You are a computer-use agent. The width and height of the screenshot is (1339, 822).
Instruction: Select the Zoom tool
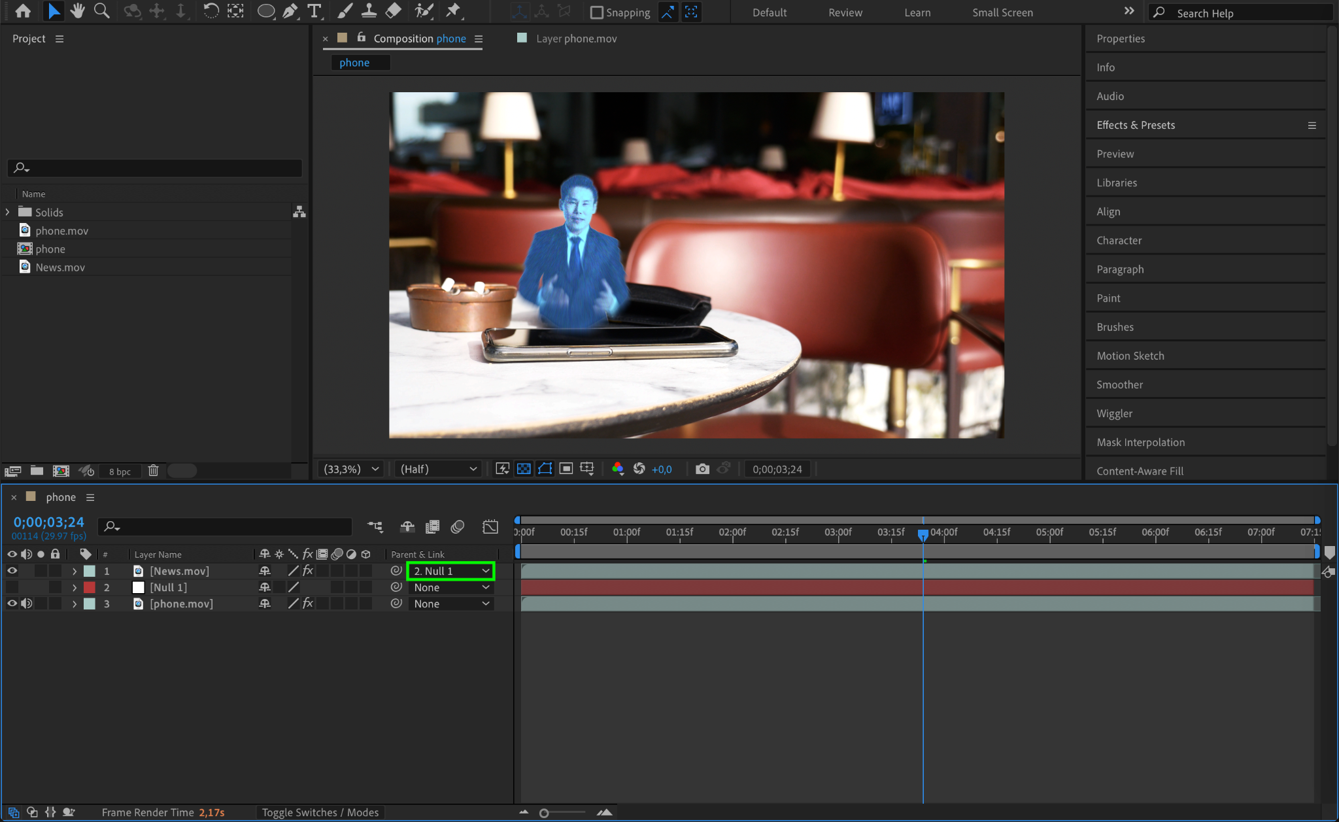click(x=101, y=11)
